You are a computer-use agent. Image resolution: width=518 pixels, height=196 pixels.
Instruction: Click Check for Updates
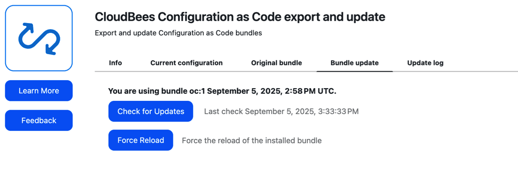151,111
